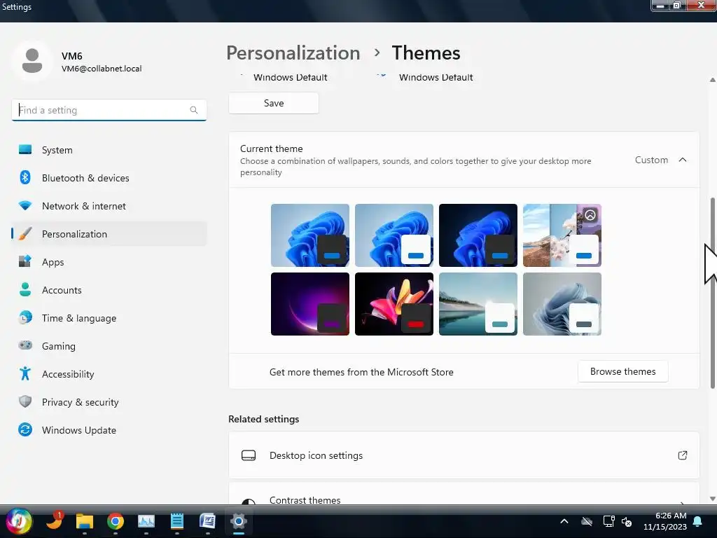Open Microsoft Word from the taskbar
The width and height of the screenshot is (717, 538).
coord(207,521)
